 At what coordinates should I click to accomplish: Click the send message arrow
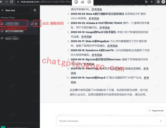[161, 121]
